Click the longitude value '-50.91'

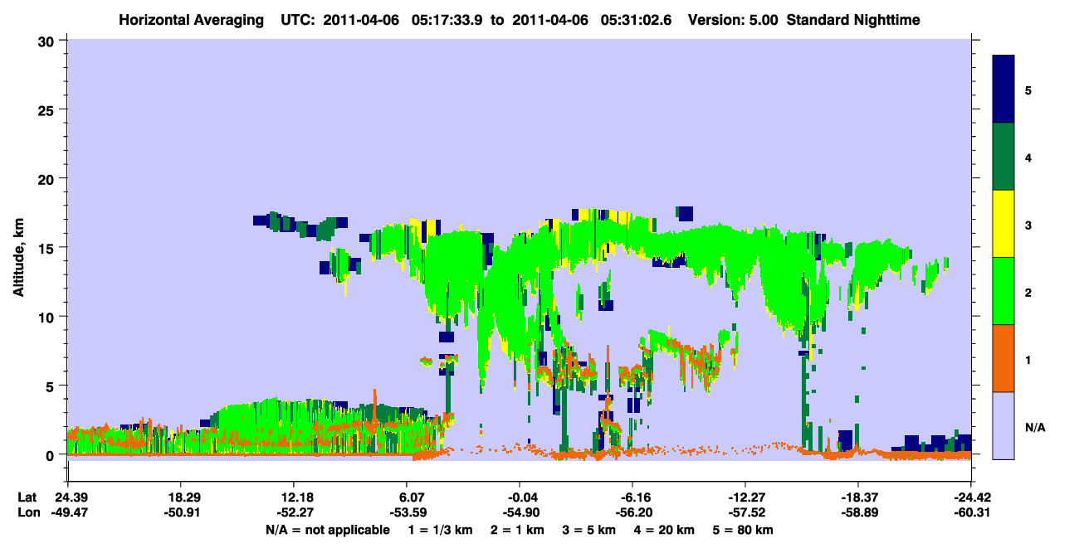(x=180, y=513)
